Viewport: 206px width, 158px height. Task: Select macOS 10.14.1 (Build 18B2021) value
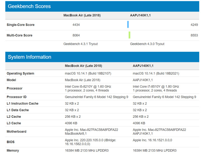pyautogui.click(x=156, y=73)
